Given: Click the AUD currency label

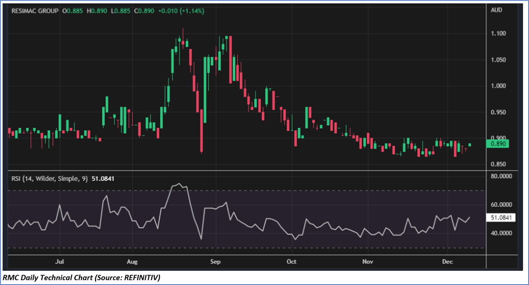Looking at the screenshot, I should point(496,10).
